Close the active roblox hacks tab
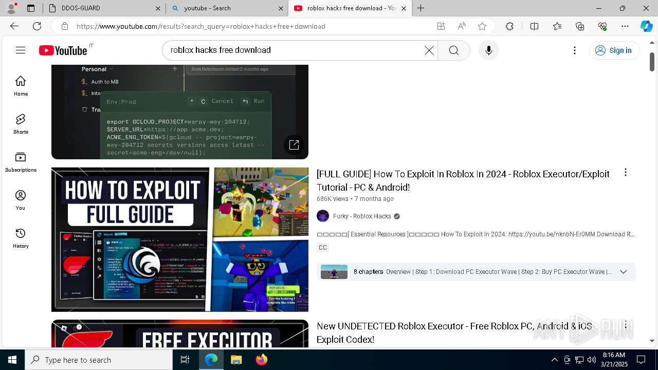 coord(404,8)
